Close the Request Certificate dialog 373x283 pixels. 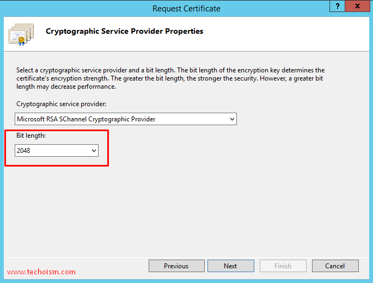(357, 6)
